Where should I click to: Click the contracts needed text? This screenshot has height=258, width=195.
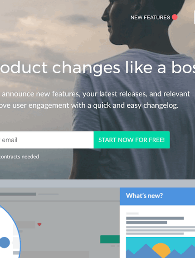coord(19,157)
